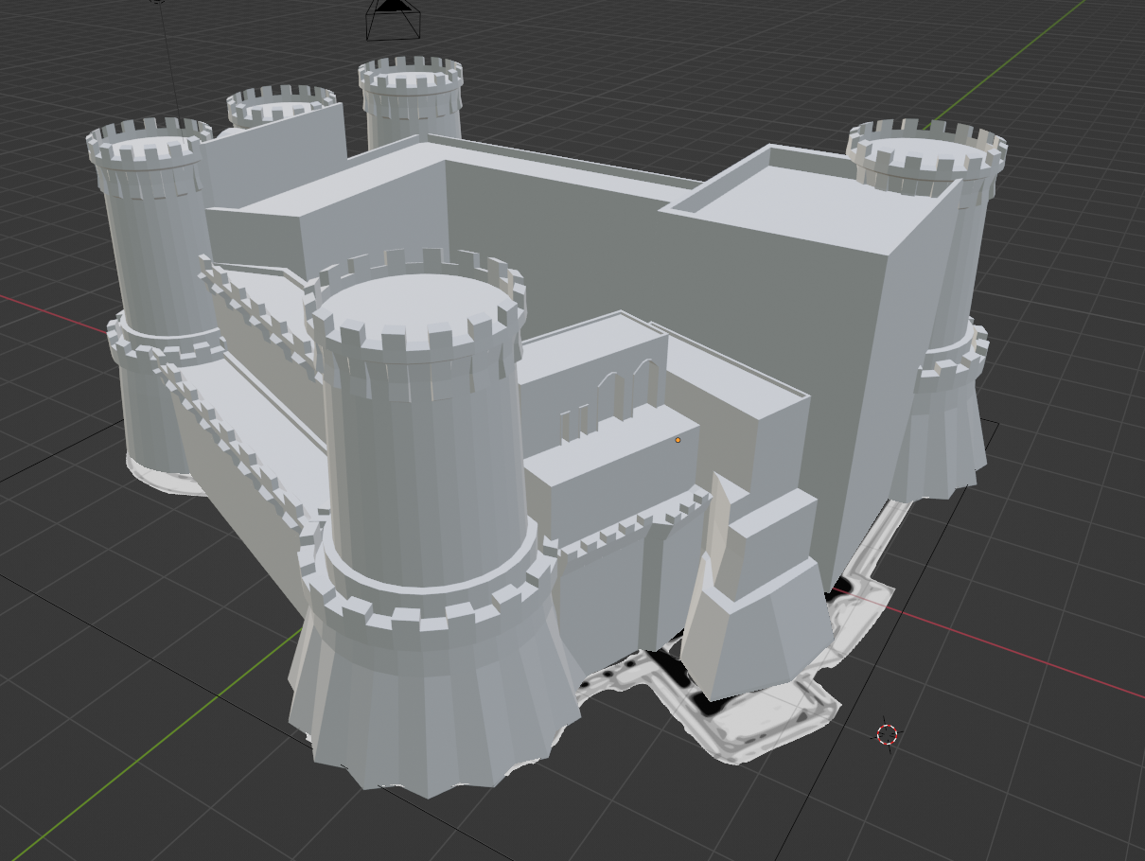1145x861 pixels.
Task: Click the 3D cursor on the grid floor
Action: click(887, 734)
